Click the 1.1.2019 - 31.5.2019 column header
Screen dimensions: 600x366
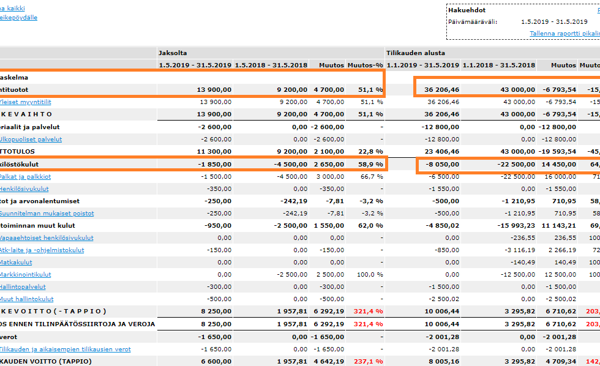point(422,65)
